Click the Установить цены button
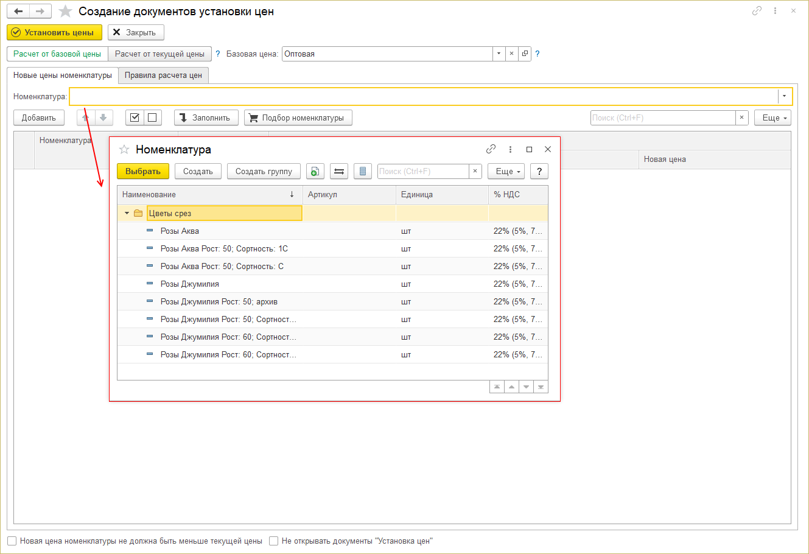This screenshot has width=809, height=554. (x=54, y=32)
